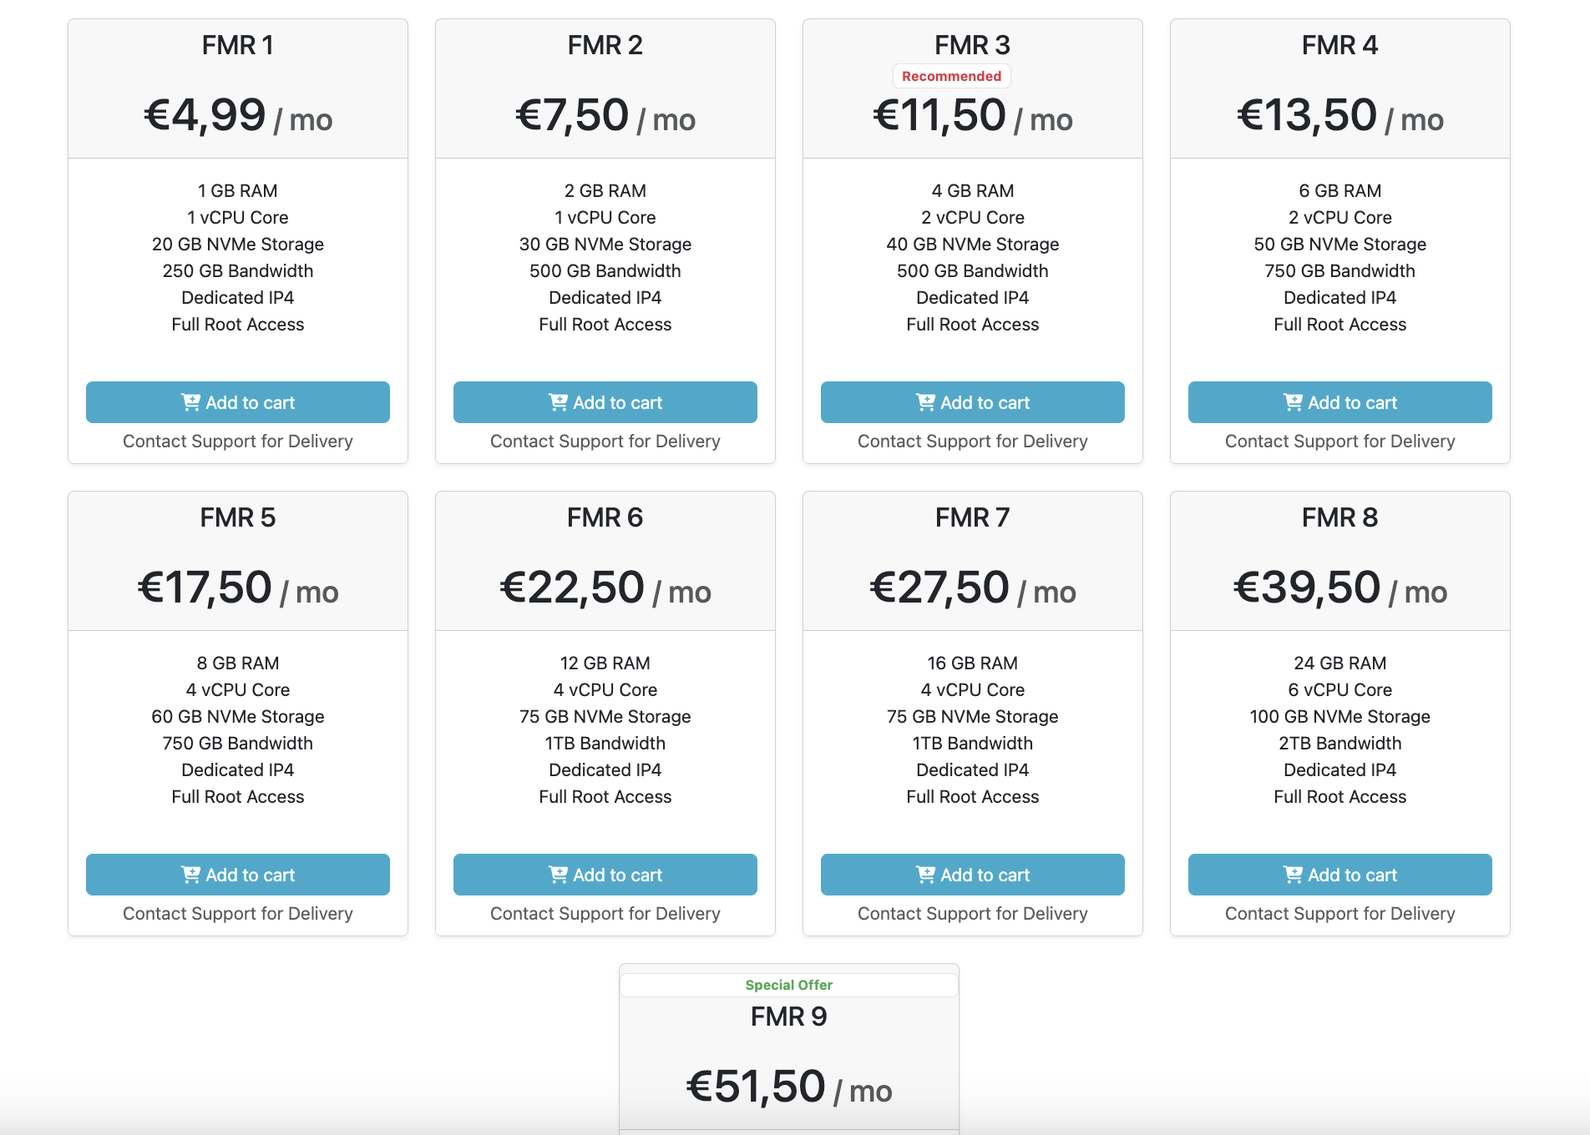Click the cart icon on FMR 6 button

click(558, 875)
